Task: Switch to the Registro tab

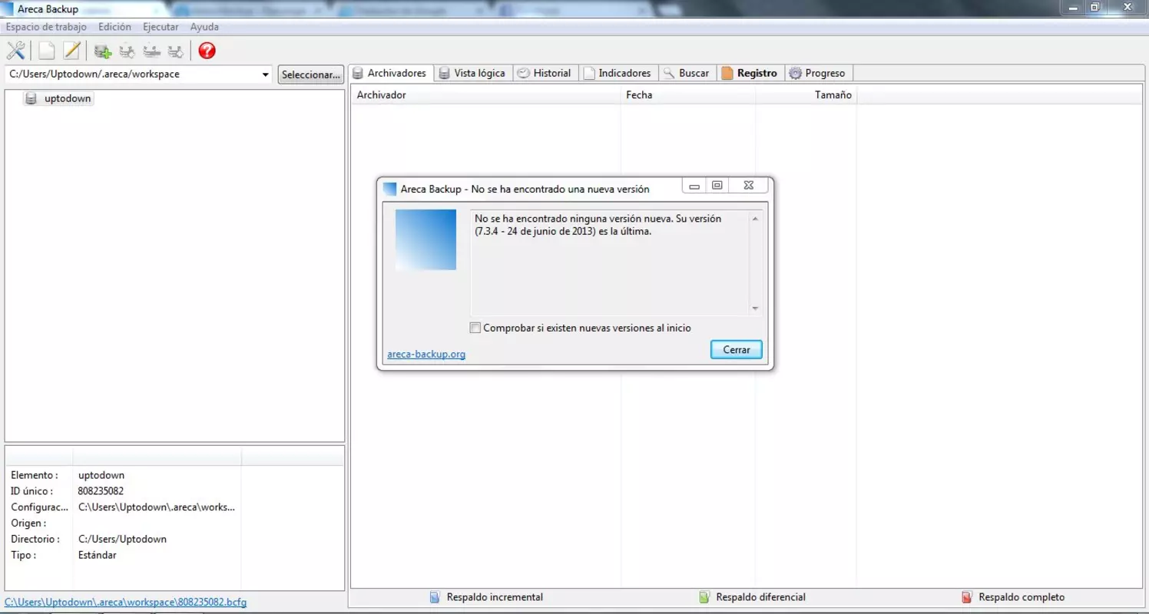Action: [750, 73]
